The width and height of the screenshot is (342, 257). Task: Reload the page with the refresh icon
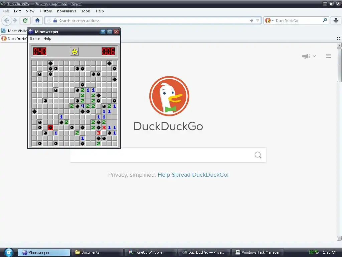25,20
